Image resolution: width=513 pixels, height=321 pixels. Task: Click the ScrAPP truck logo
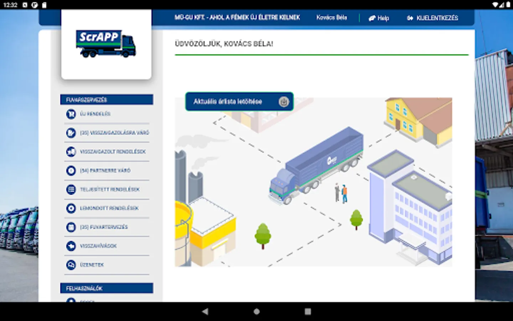(x=106, y=44)
